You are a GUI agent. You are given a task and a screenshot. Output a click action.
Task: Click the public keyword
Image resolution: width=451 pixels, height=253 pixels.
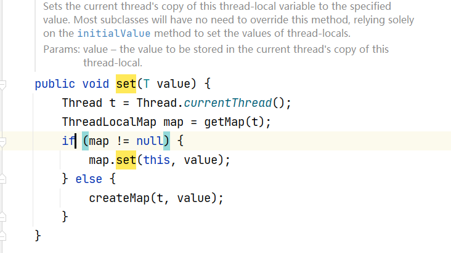pyautogui.click(x=55, y=84)
